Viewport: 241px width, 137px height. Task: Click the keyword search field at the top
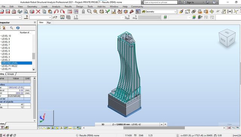tap(160, 2)
